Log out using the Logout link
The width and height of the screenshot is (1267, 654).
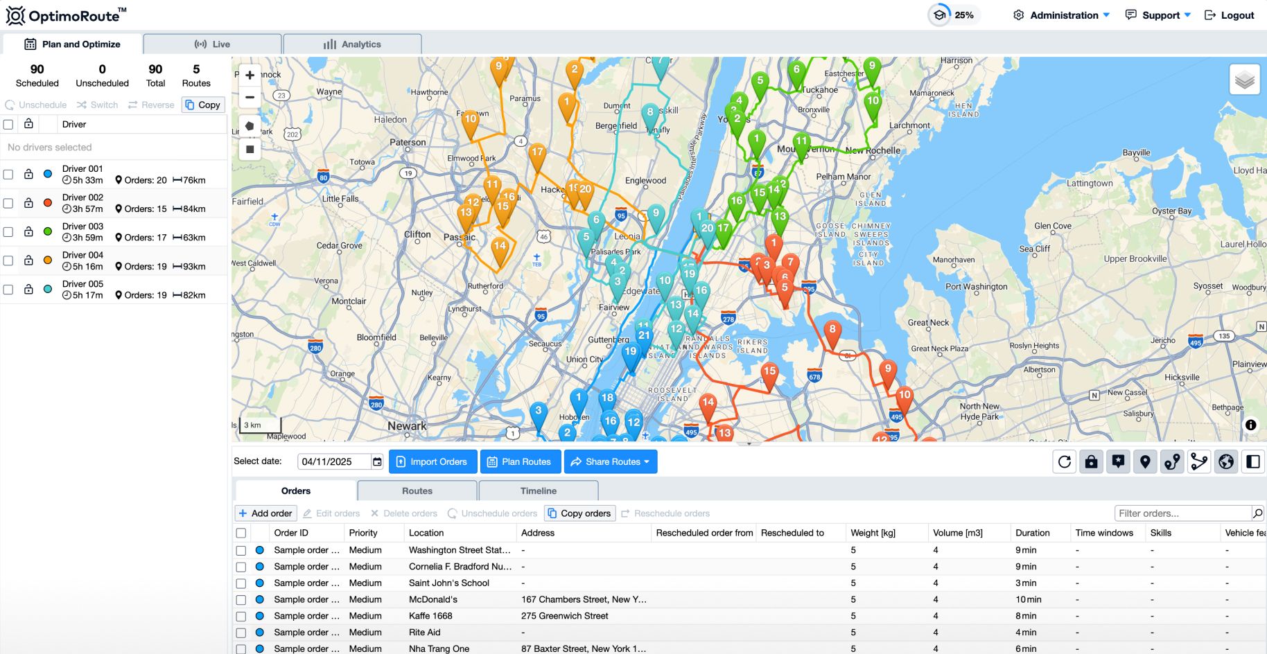click(x=1230, y=15)
